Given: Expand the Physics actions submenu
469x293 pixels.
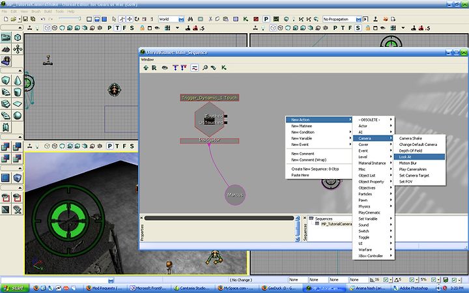Looking at the screenshot, I should click(x=374, y=206).
